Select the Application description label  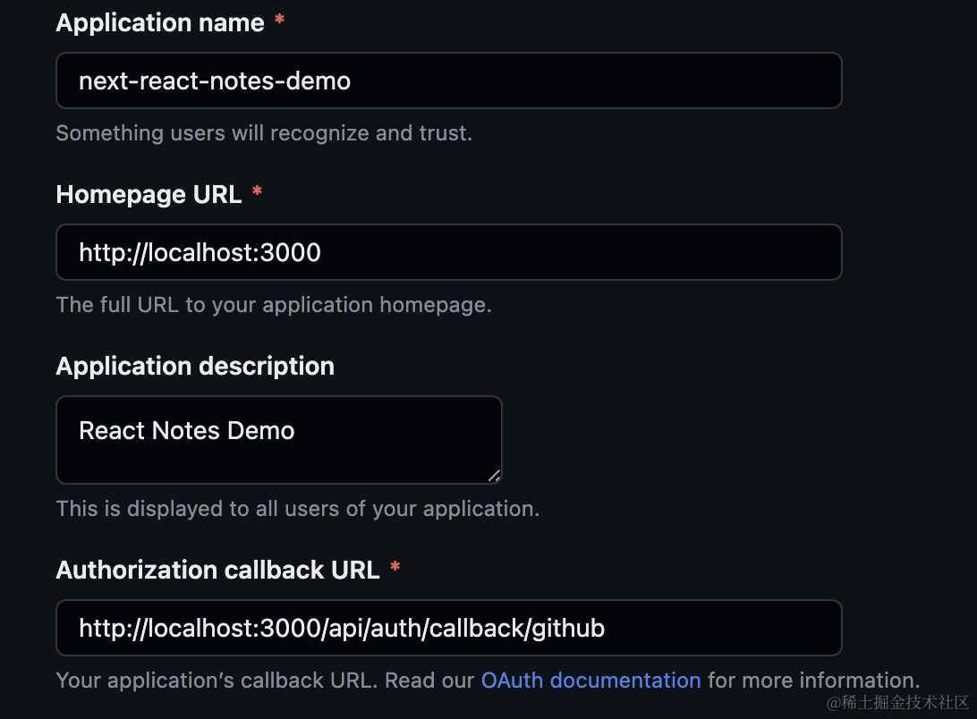194,366
